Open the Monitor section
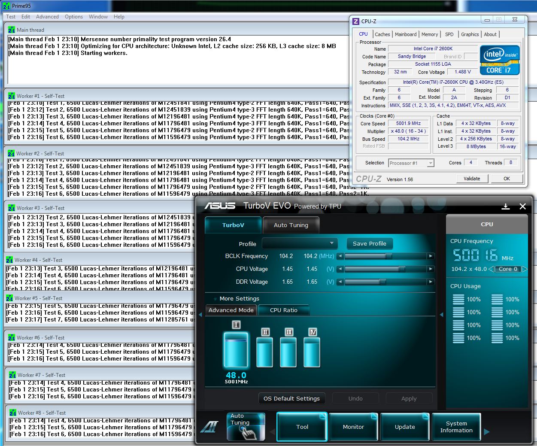The image size is (537, 446). point(353,427)
